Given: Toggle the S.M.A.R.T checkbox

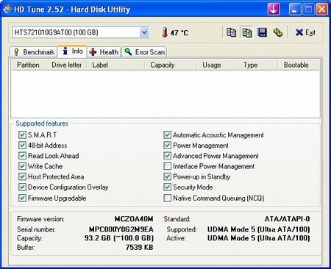Looking at the screenshot, I should click(x=22, y=134).
